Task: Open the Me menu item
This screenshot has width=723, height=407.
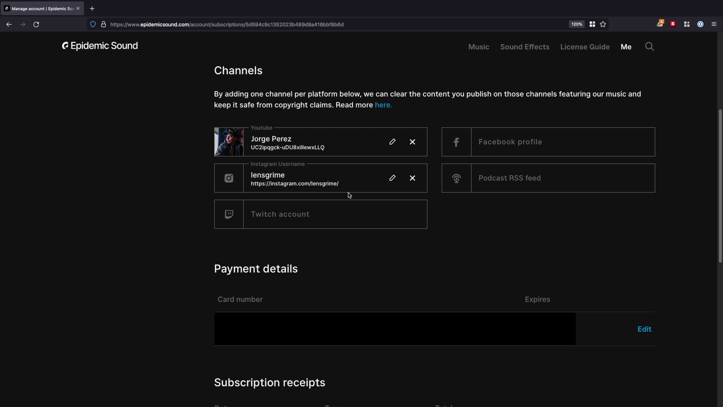Action: (626, 47)
